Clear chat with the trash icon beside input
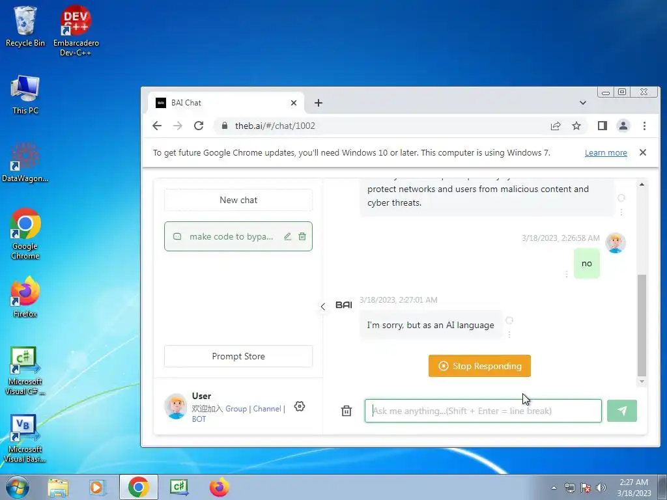Image resolution: width=667 pixels, height=500 pixels. pos(347,411)
